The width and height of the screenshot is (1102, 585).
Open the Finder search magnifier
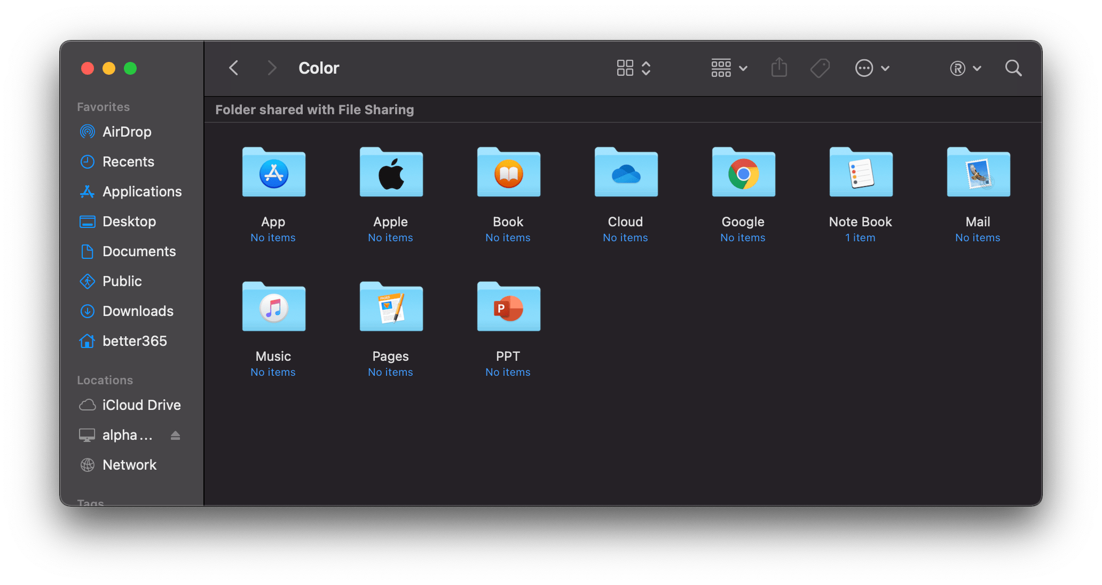(x=1013, y=68)
